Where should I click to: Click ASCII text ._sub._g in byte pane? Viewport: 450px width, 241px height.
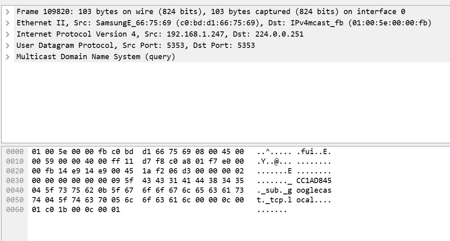click(274, 190)
